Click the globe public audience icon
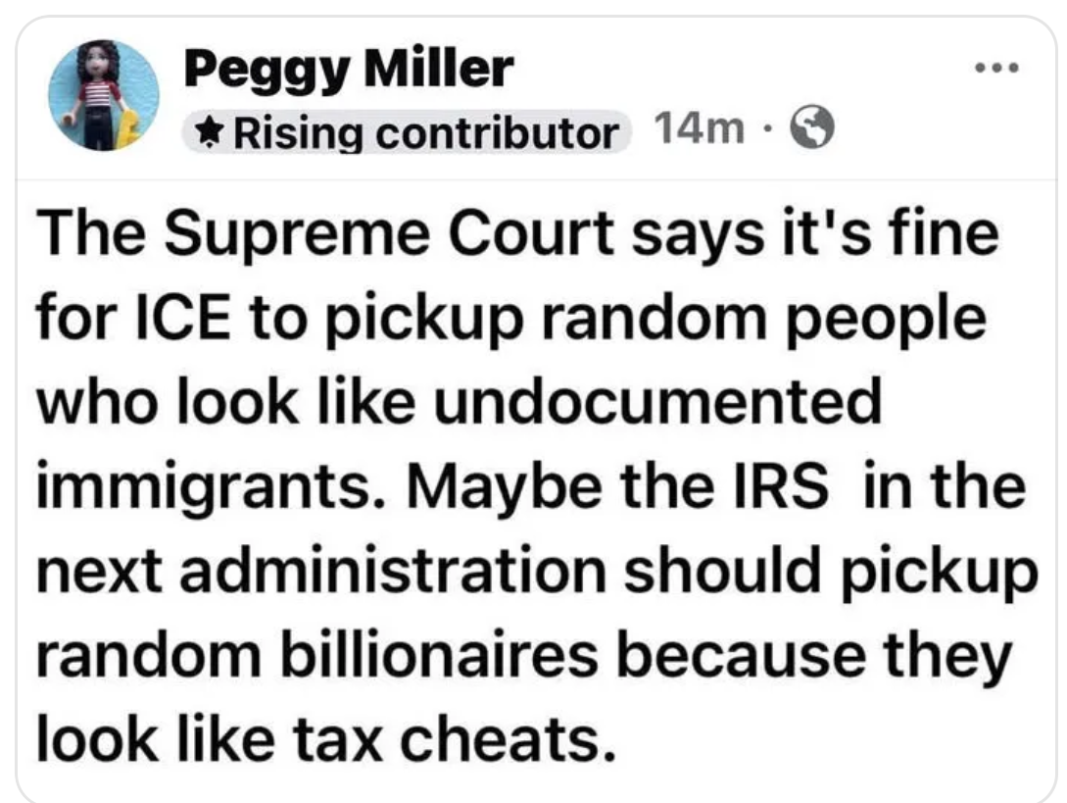The image size is (1067, 803). (x=813, y=127)
